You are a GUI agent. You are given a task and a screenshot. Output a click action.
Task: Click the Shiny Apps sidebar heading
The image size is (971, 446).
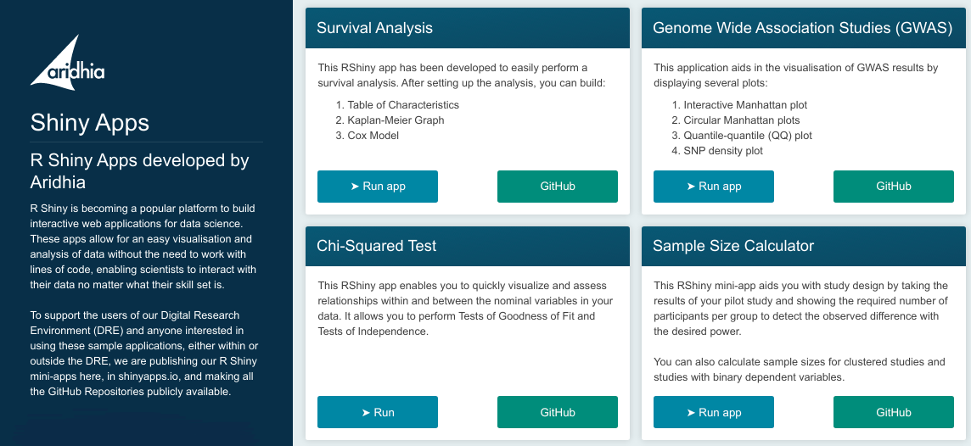90,122
